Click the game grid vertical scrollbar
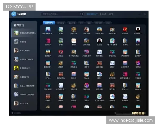158x127 pixels. (145, 30)
